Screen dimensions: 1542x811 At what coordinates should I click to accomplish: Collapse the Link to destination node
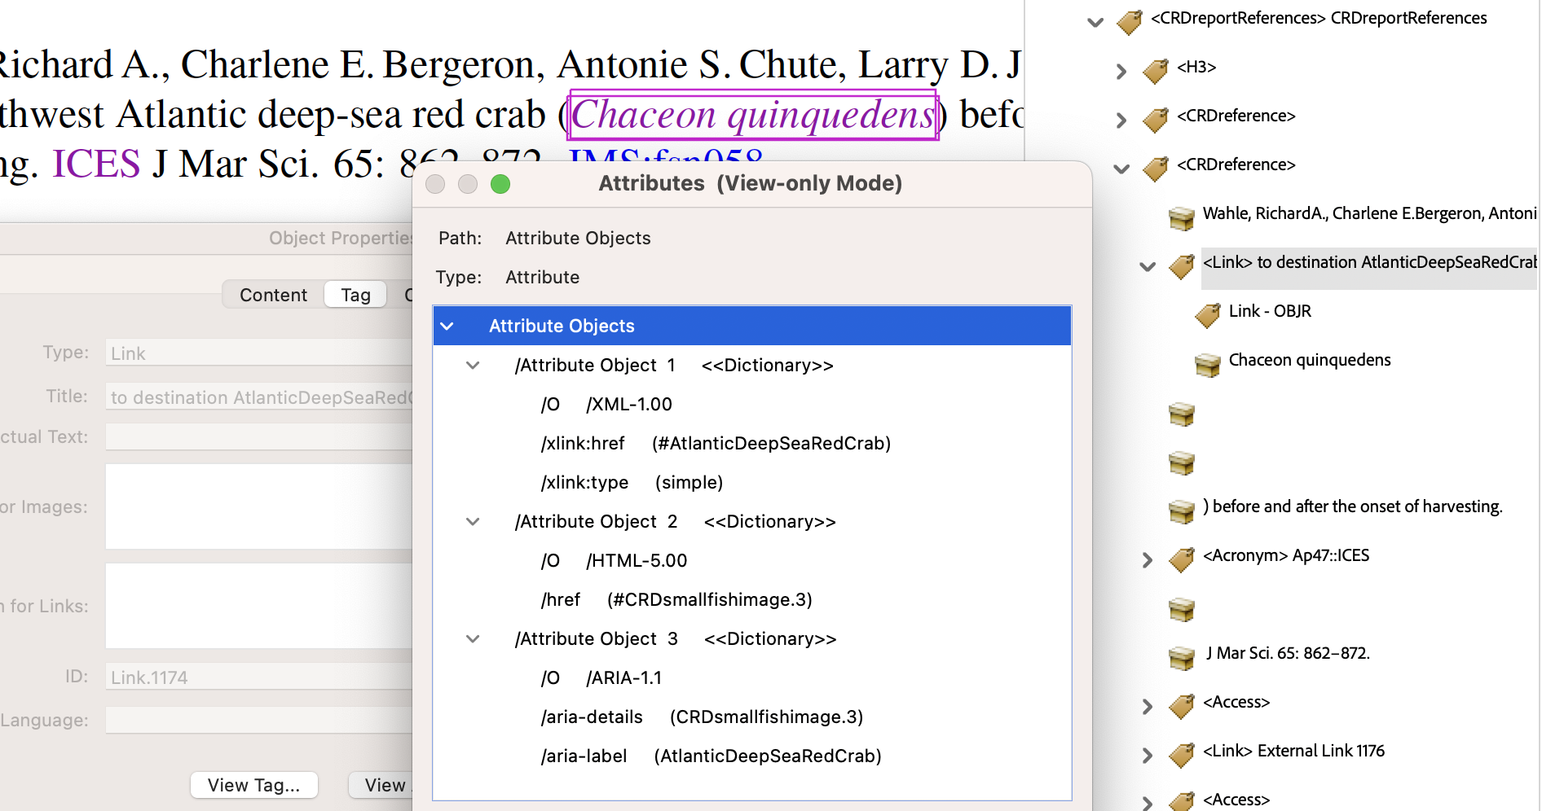(1148, 266)
